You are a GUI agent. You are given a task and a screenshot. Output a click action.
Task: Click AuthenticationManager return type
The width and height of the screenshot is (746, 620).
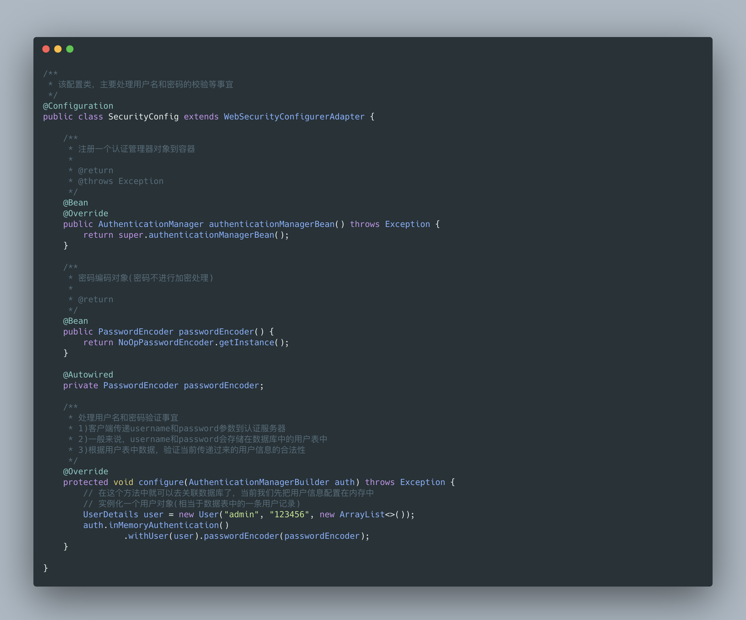tap(151, 224)
